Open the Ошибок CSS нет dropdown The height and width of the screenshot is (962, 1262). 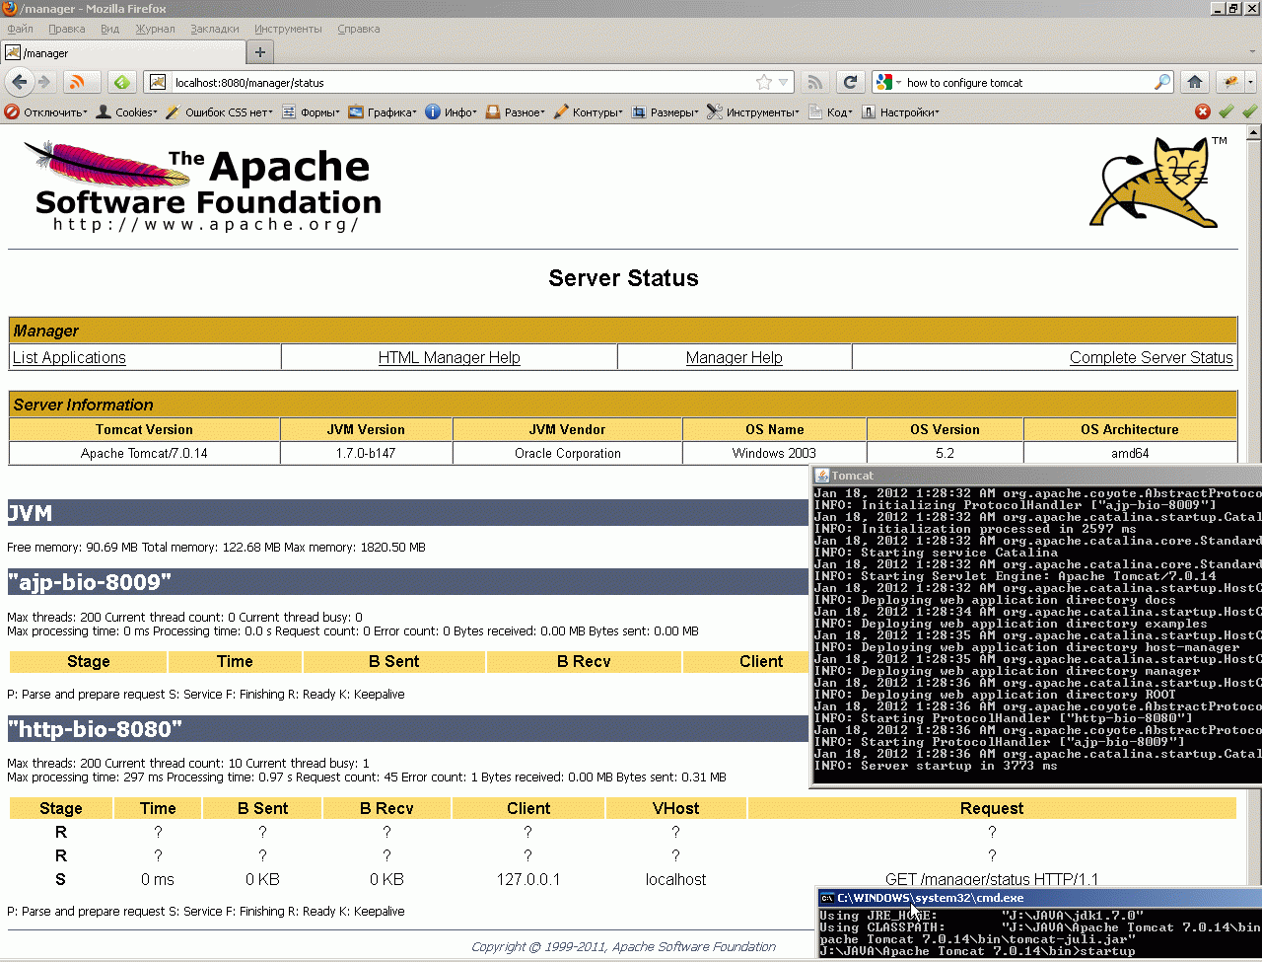tap(220, 112)
